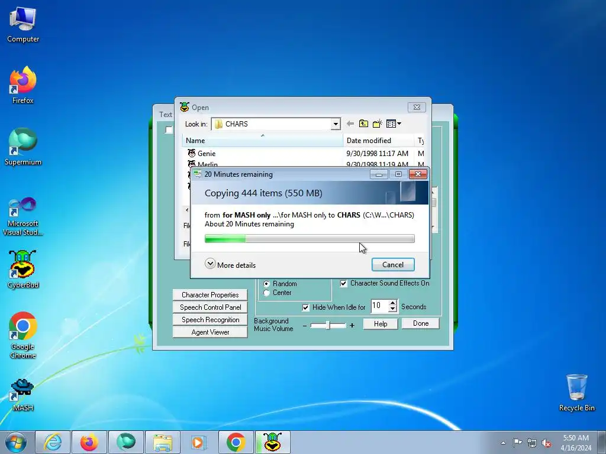Select the Random position radio button
This screenshot has width=606, height=454.
266,284
